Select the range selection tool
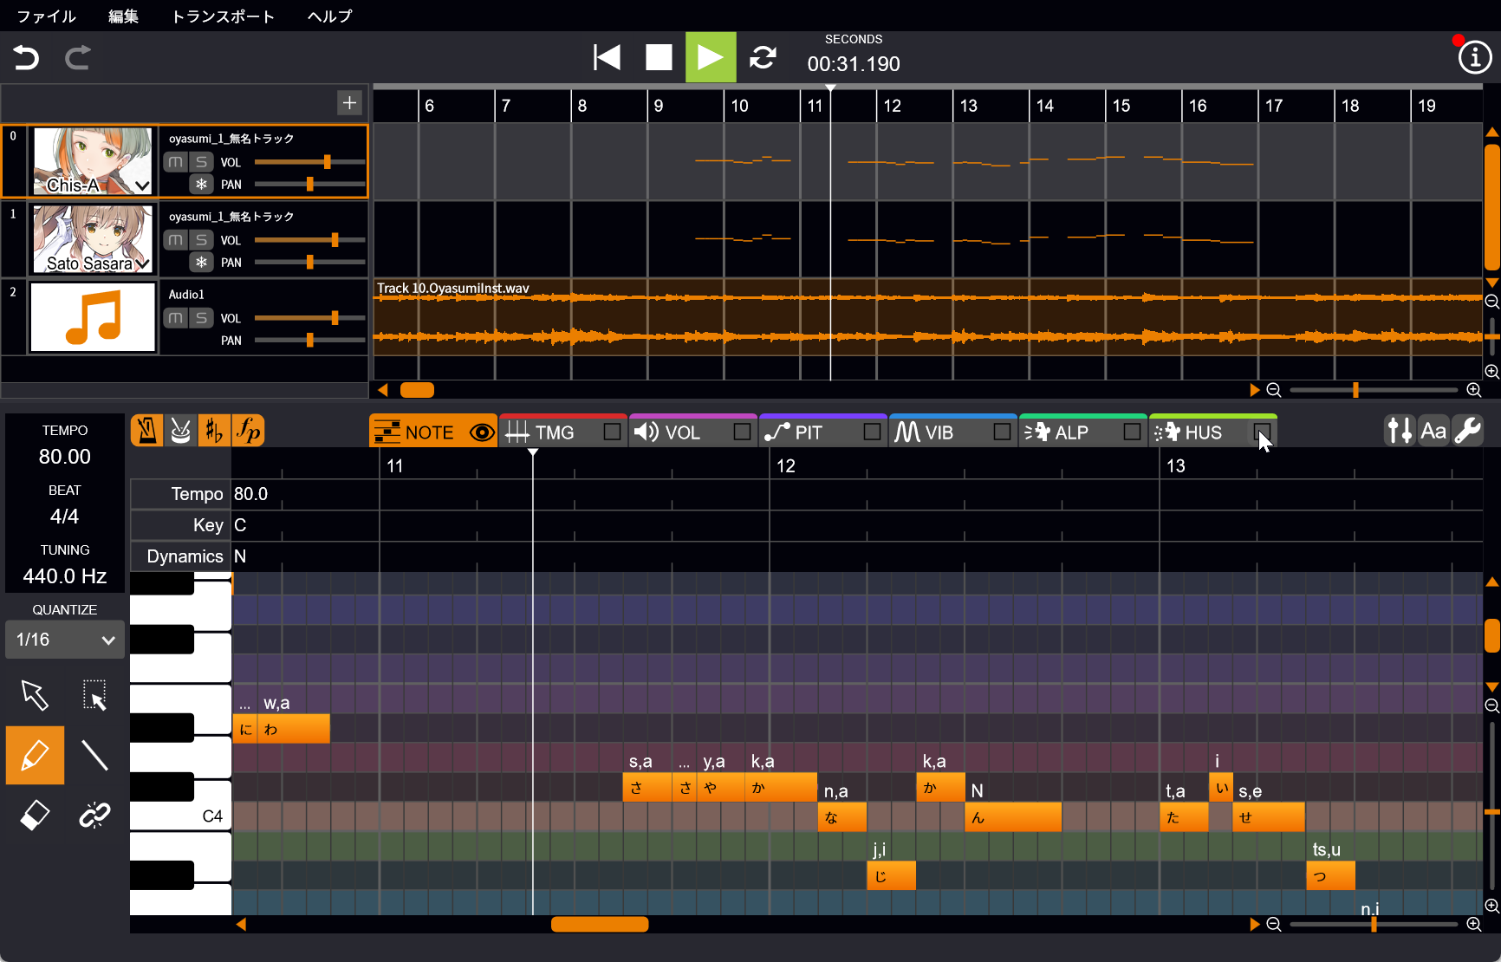Viewport: 1501px width, 962px height. pyautogui.click(x=94, y=695)
